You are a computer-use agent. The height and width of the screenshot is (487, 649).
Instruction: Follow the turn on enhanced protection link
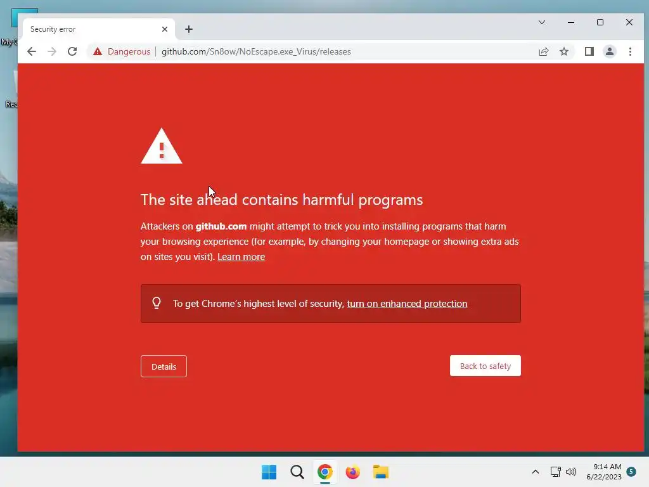(x=407, y=304)
